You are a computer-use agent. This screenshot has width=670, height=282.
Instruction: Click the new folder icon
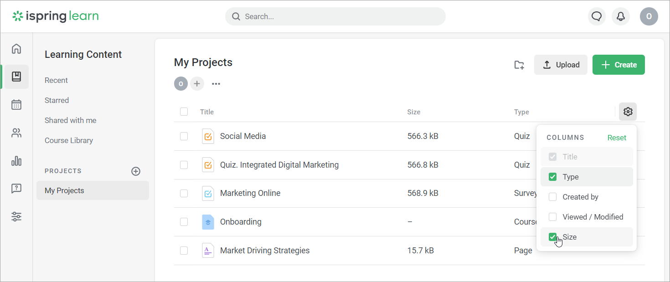point(519,65)
